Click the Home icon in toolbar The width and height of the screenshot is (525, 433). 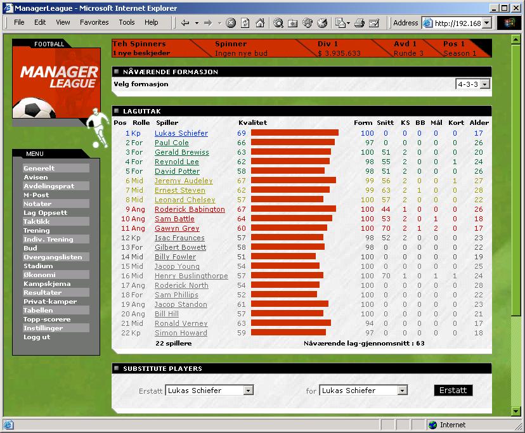260,23
